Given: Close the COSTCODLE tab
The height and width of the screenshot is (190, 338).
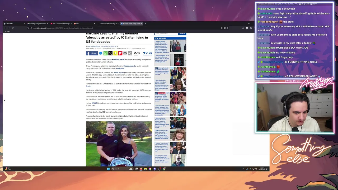Looking at the screenshot, I should (x=24, y=24).
